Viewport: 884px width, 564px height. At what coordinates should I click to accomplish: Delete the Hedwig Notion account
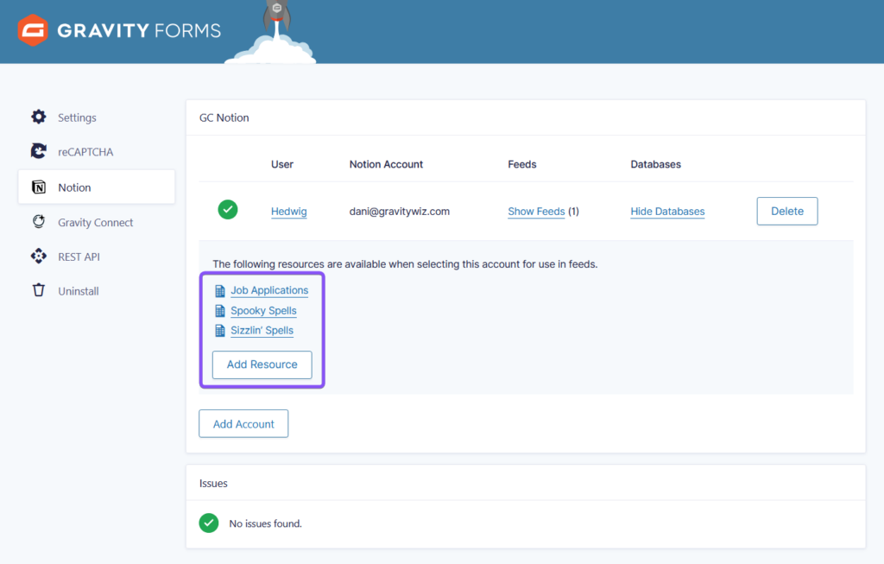[787, 211]
